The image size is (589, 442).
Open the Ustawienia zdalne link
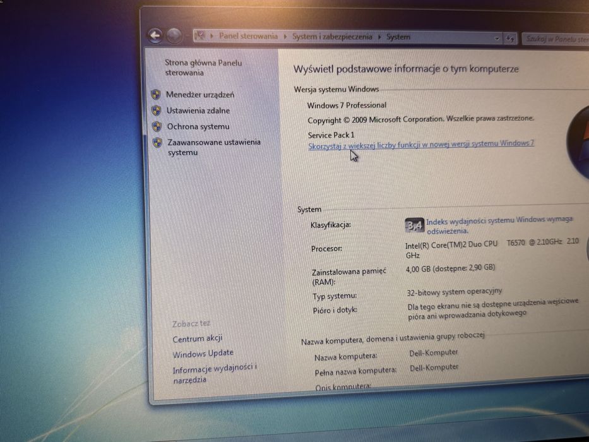tap(198, 110)
